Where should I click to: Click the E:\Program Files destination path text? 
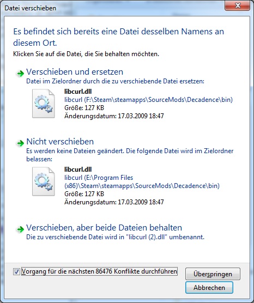point(142,181)
